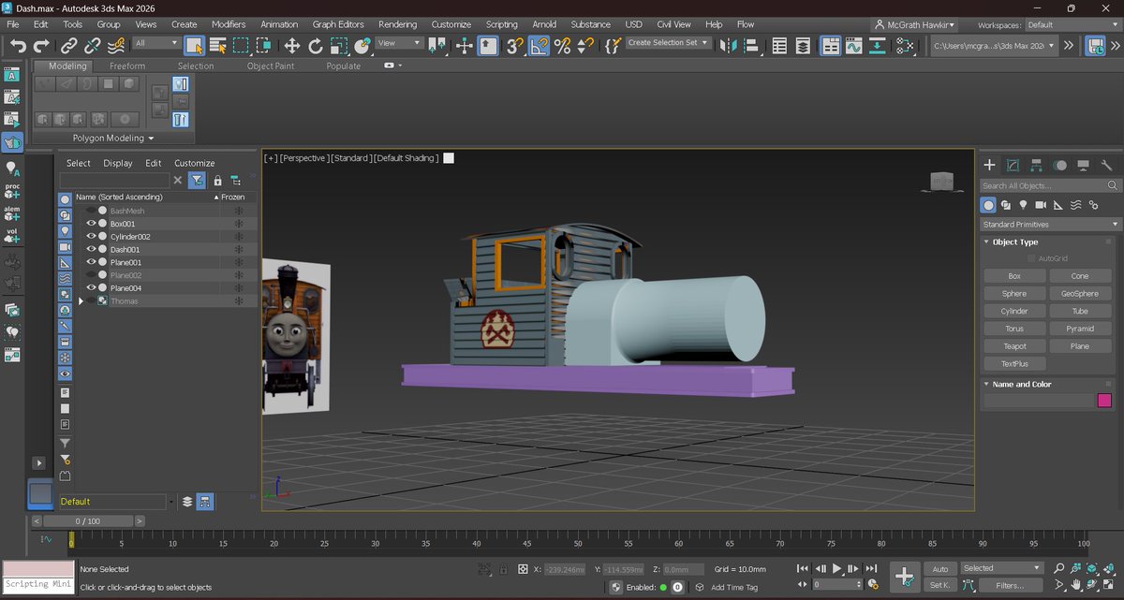The image size is (1124, 600).
Task: Open the Layer Explorer stacked-layers icon
Action: point(803,45)
